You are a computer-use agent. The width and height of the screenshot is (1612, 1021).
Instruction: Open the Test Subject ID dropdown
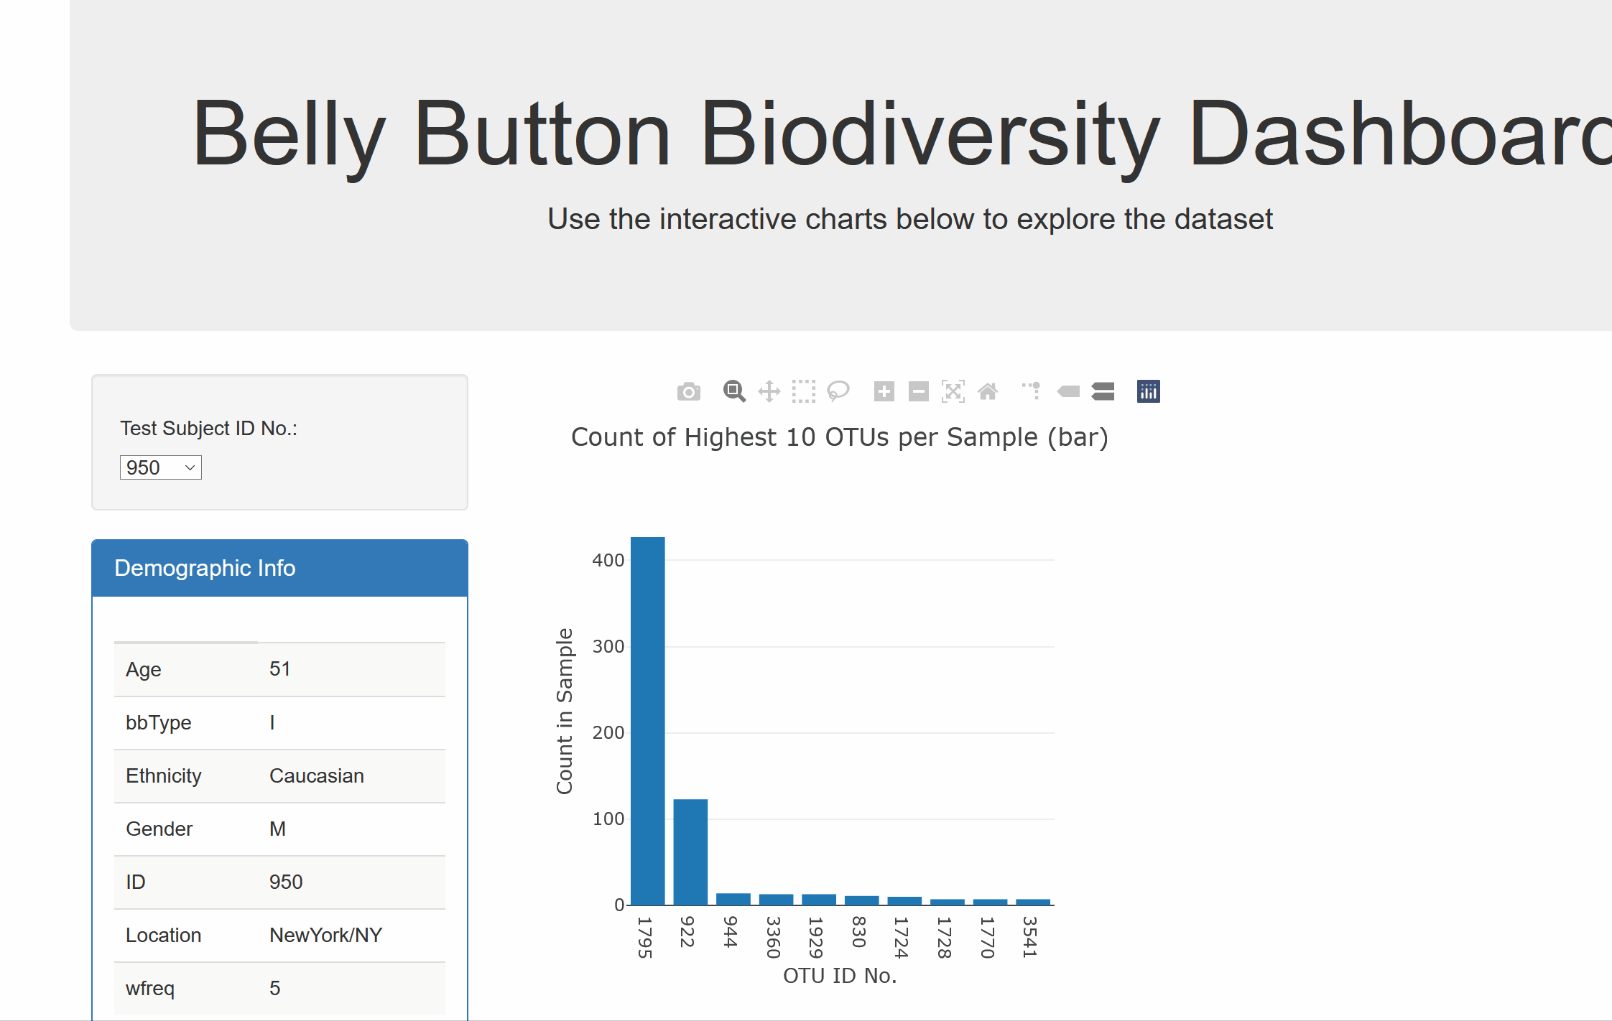click(x=160, y=467)
